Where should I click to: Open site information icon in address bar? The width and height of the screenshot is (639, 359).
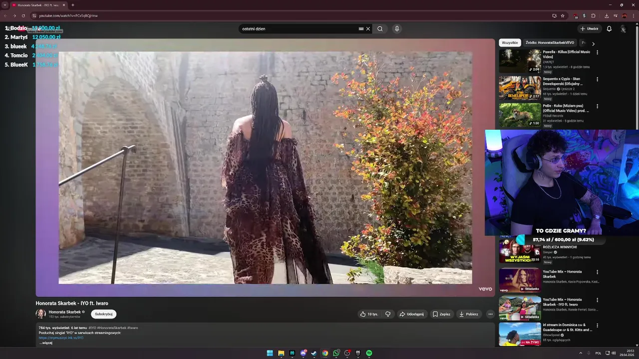[x=33, y=15]
